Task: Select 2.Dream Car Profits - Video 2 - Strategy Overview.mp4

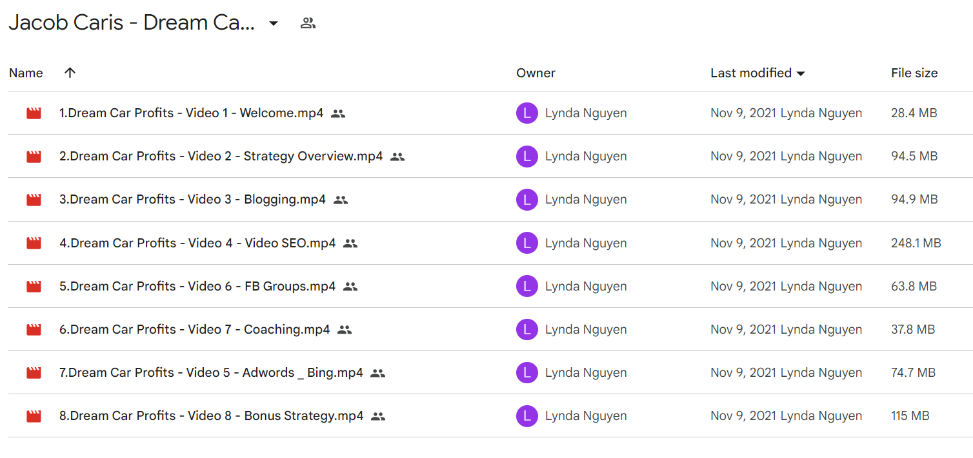Action: pyautogui.click(x=221, y=156)
